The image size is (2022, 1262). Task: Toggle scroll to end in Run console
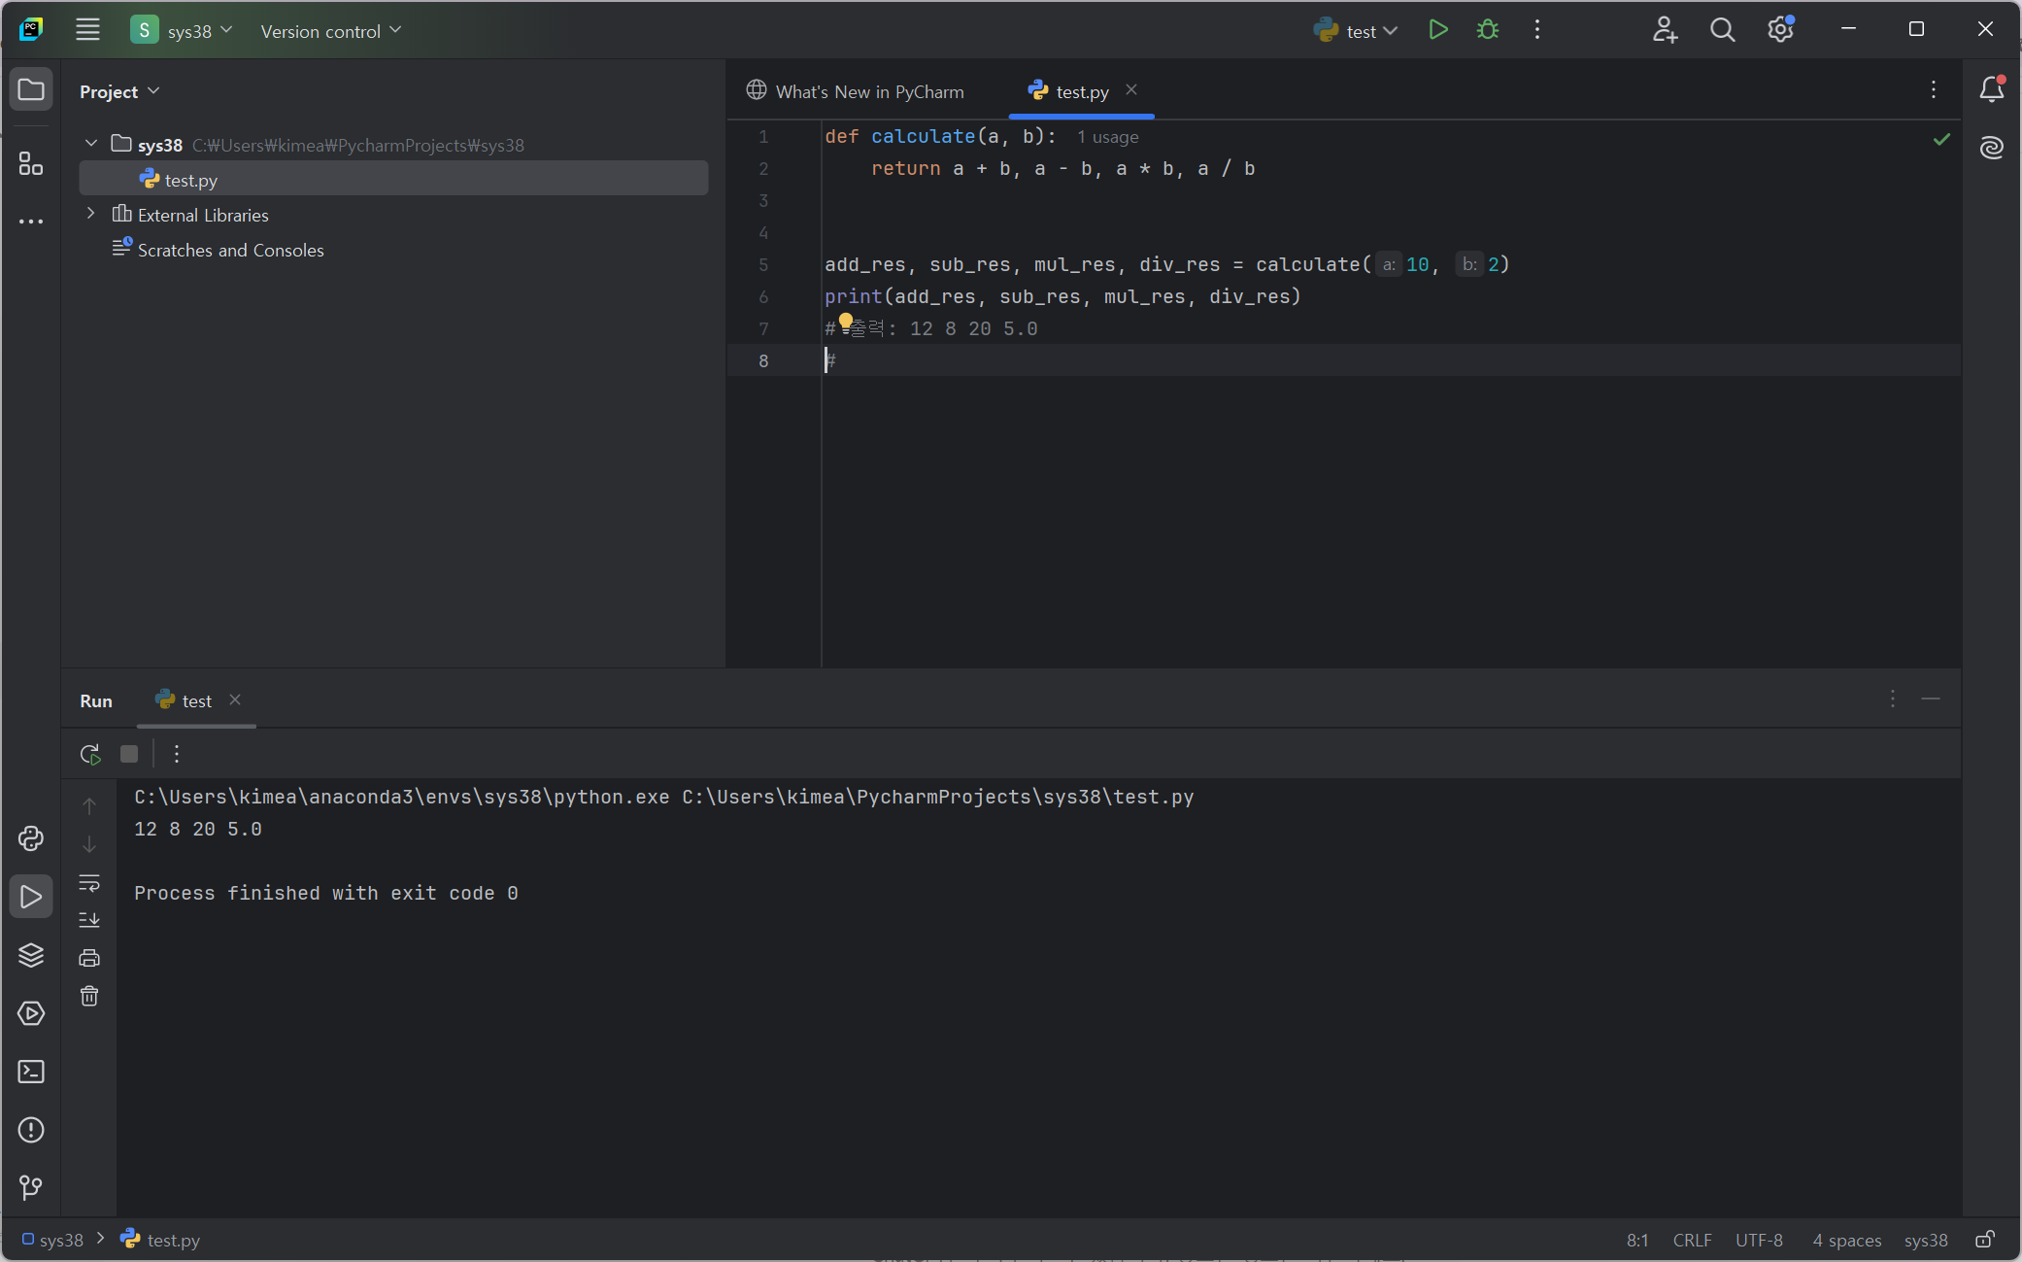point(89,919)
